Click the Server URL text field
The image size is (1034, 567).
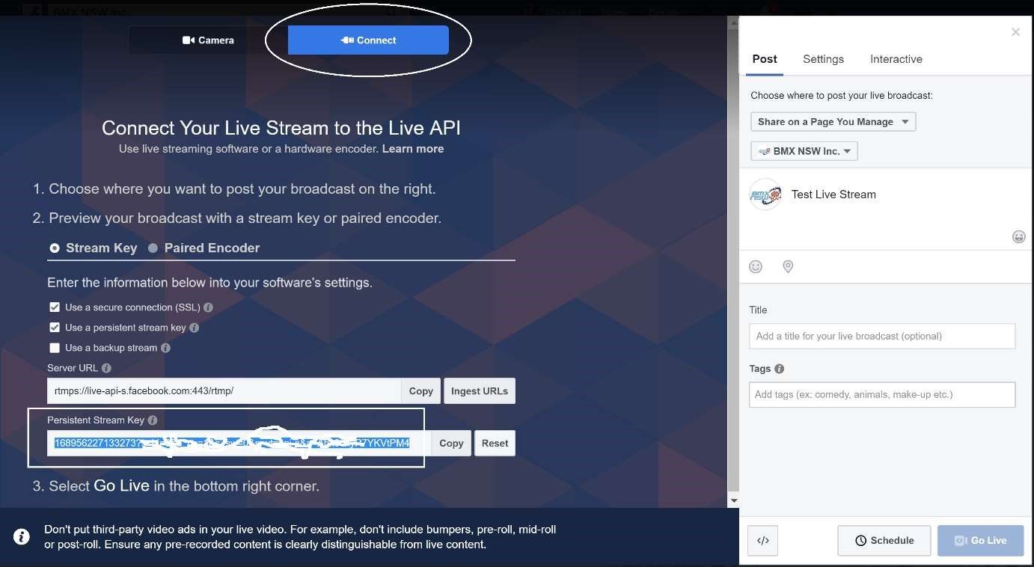224,391
